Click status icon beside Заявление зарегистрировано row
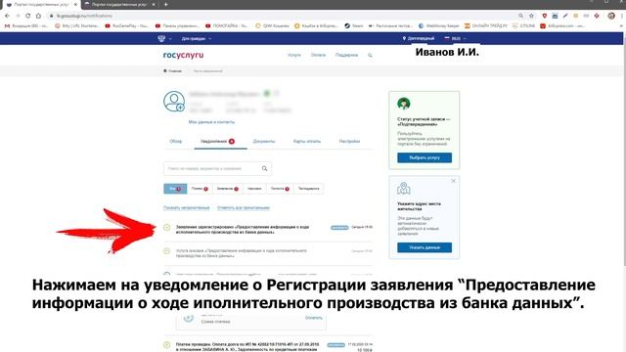626x352 pixels. pos(167,228)
